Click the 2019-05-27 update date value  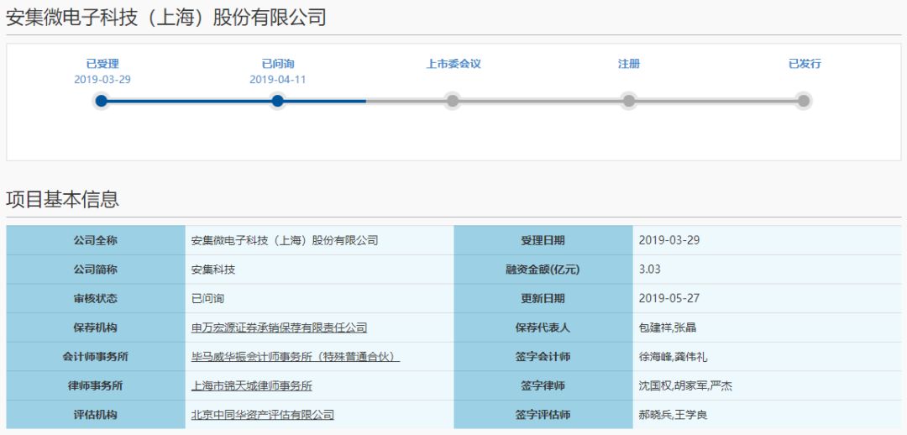(x=669, y=298)
